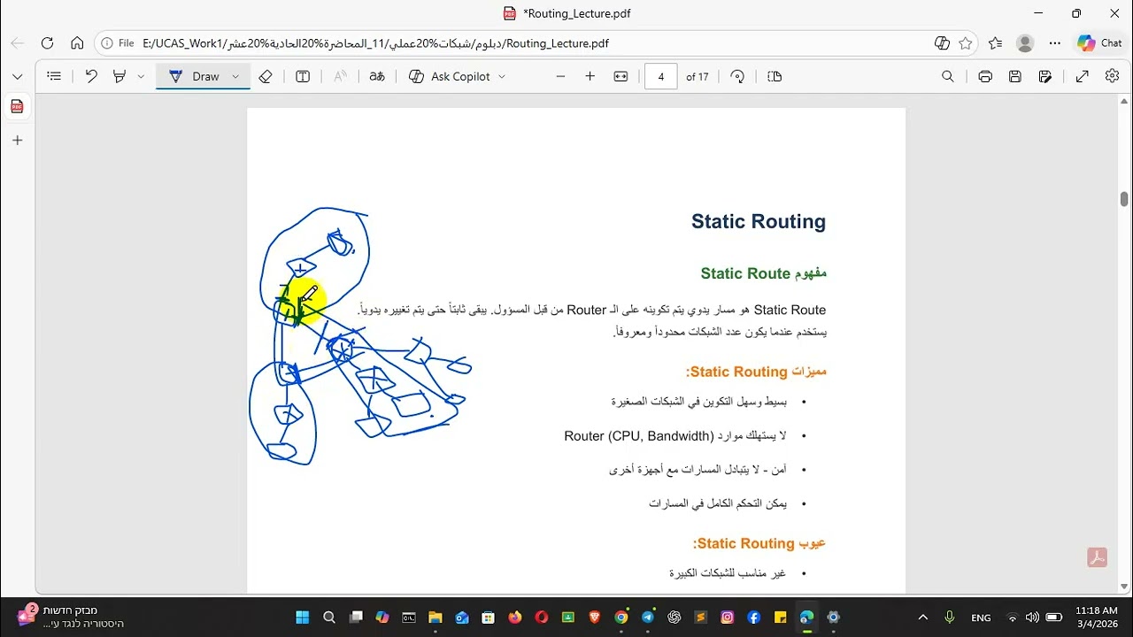Open the clock showing 11:18 AM
This screenshot has width=1133, height=637.
[x=1096, y=617]
